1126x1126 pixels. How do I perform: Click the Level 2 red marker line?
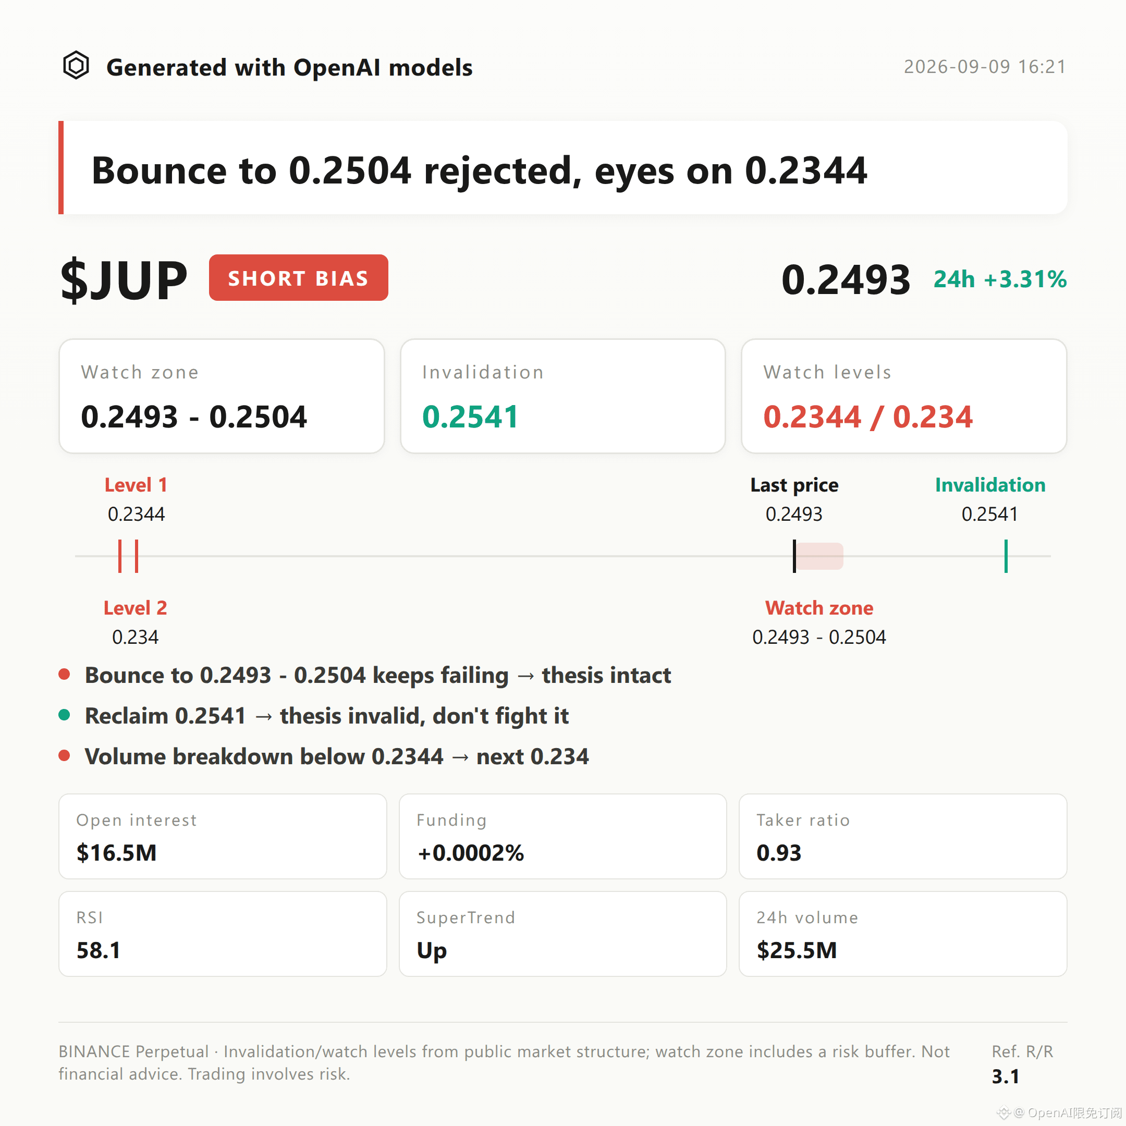click(120, 556)
